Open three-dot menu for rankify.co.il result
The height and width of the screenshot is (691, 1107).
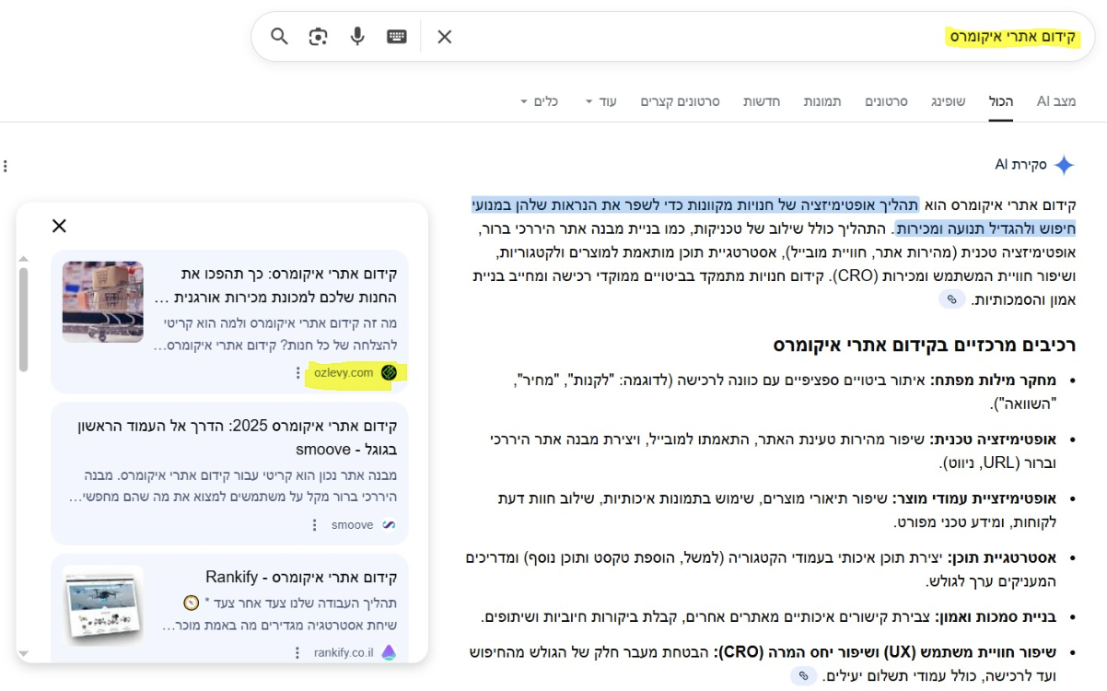click(x=297, y=652)
